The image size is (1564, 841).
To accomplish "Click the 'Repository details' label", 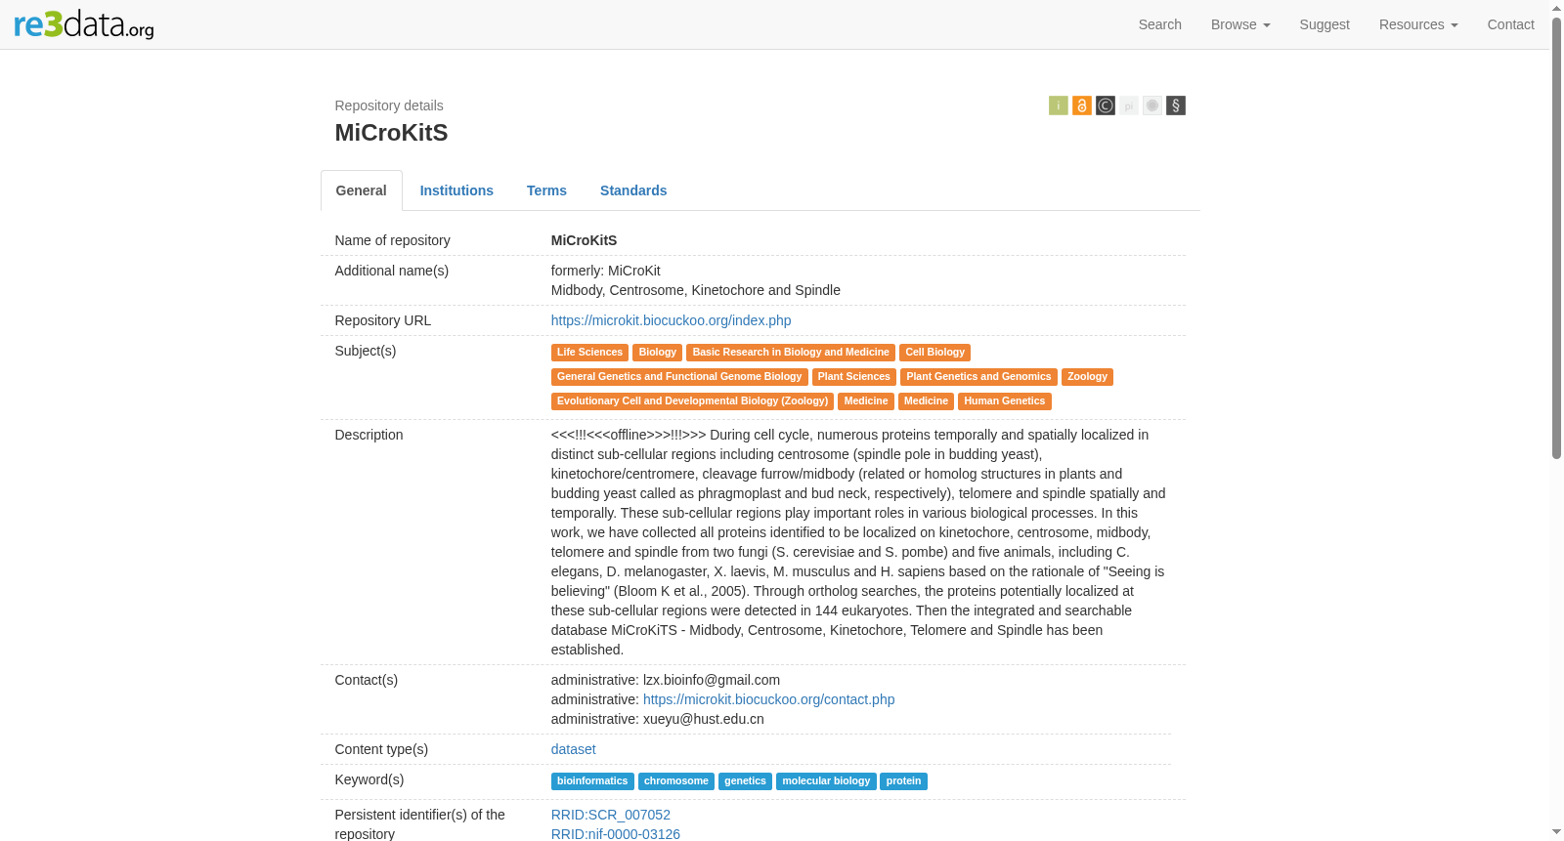I will pyautogui.click(x=389, y=105).
